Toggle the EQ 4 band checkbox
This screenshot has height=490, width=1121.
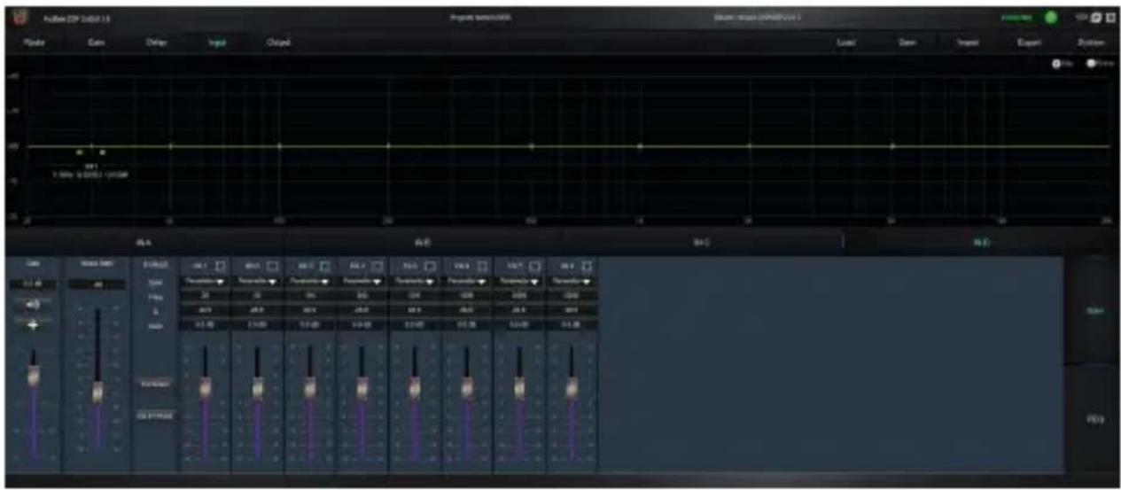[378, 265]
